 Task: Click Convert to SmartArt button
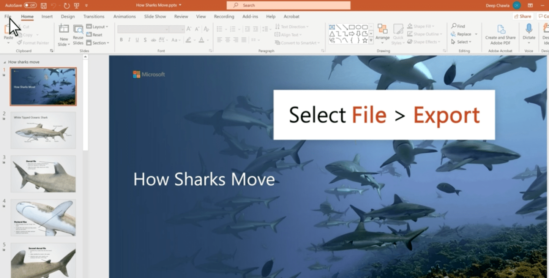point(297,43)
